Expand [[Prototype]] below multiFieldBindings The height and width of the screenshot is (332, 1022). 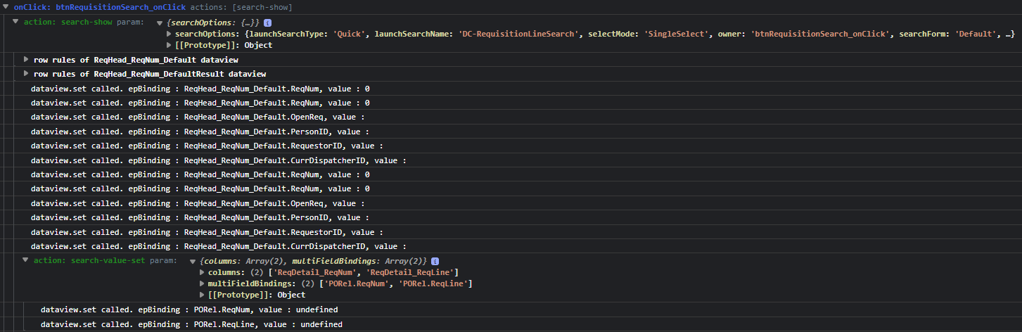[x=203, y=295]
